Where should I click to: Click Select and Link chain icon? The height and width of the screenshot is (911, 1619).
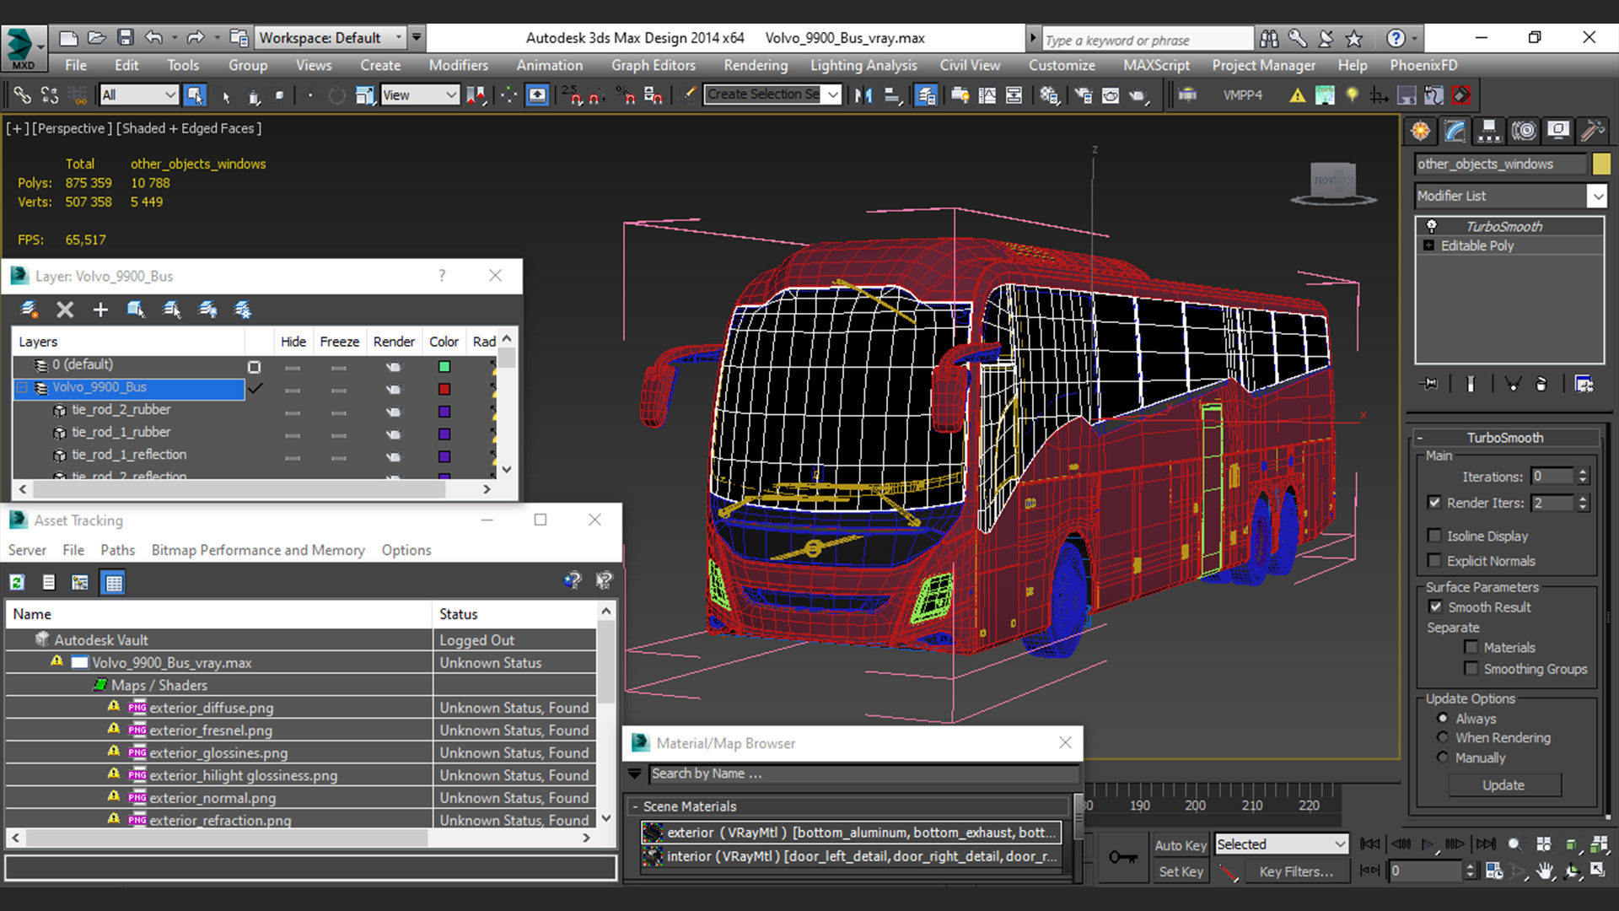[x=22, y=95]
